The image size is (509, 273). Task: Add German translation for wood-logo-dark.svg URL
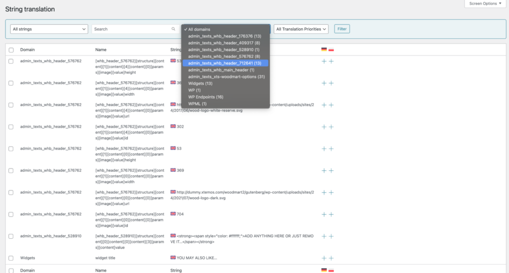click(x=324, y=193)
